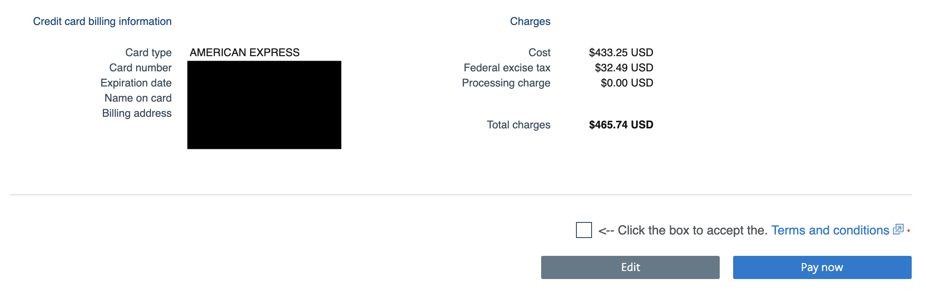
Task: Click the Billing address label
Action: click(137, 113)
